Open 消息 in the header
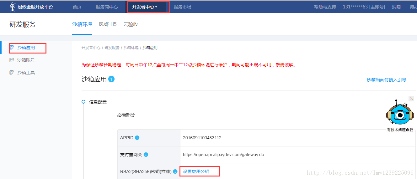Screen dimensions: 417x179 point(397,7)
